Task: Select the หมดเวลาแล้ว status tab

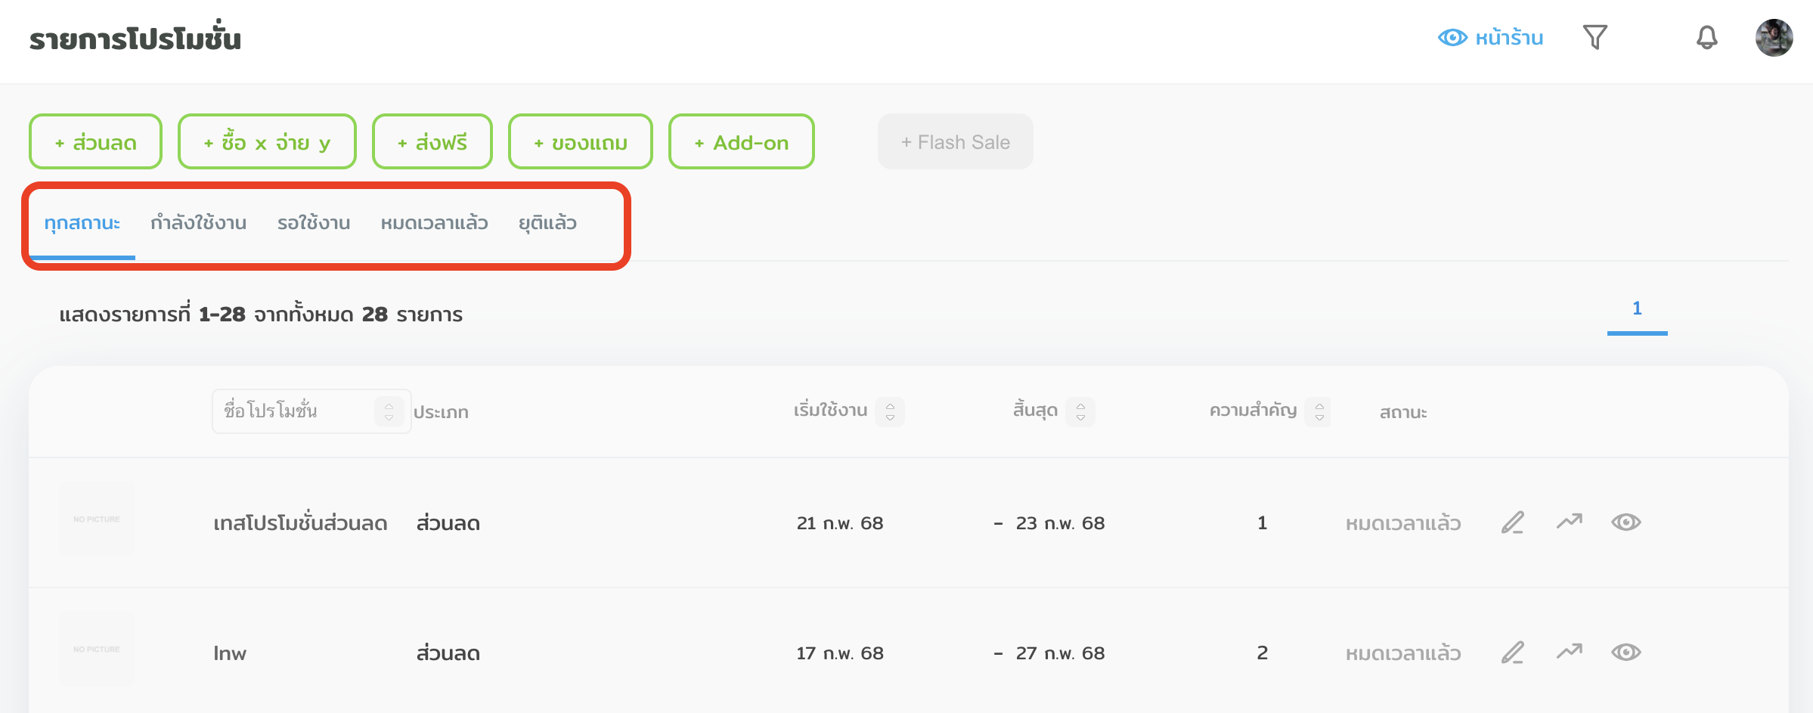Action: [x=434, y=223]
